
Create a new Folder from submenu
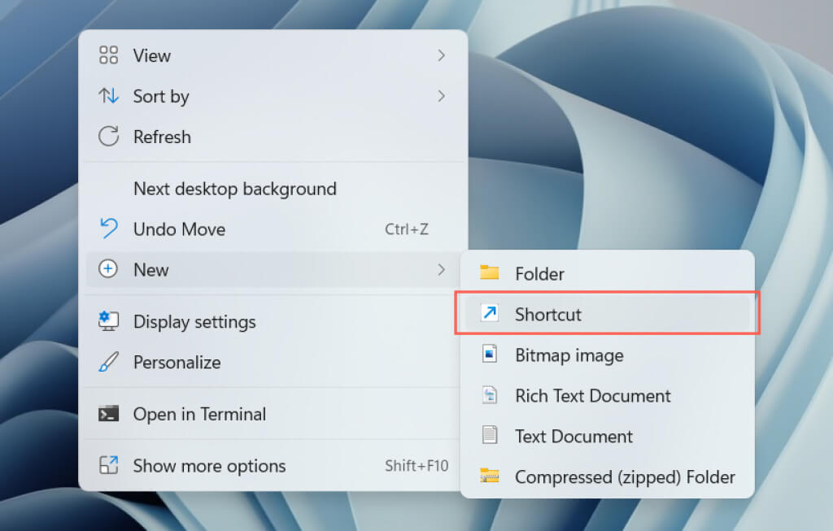607,273
